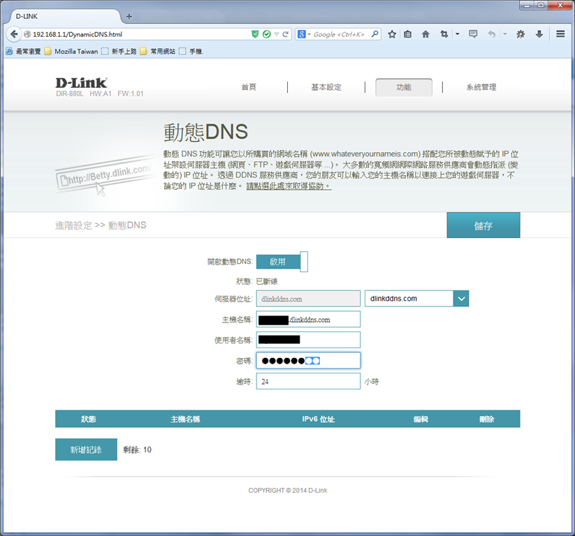
Task: Open the Mozilla Taiwan bookmark folder
Action: coord(71,51)
